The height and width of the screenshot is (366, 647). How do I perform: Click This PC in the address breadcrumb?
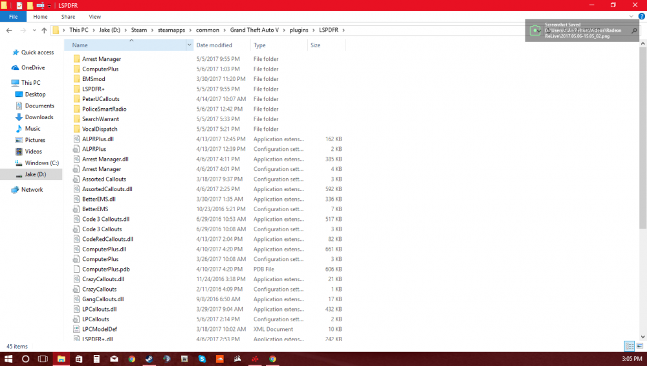[x=79, y=30]
